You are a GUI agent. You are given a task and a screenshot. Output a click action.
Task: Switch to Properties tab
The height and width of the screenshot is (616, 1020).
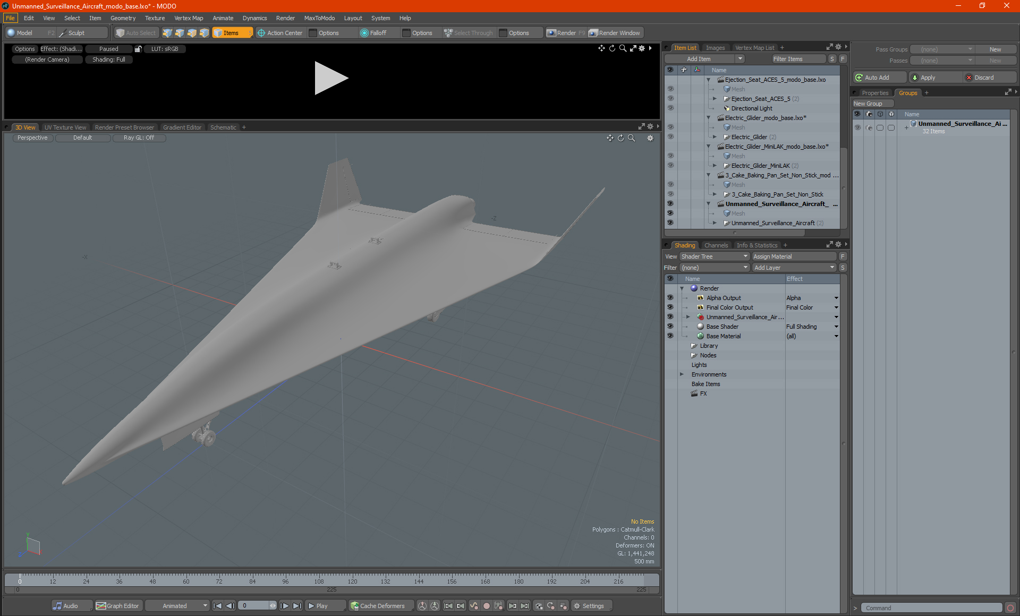pyautogui.click(x=874, y=93)
